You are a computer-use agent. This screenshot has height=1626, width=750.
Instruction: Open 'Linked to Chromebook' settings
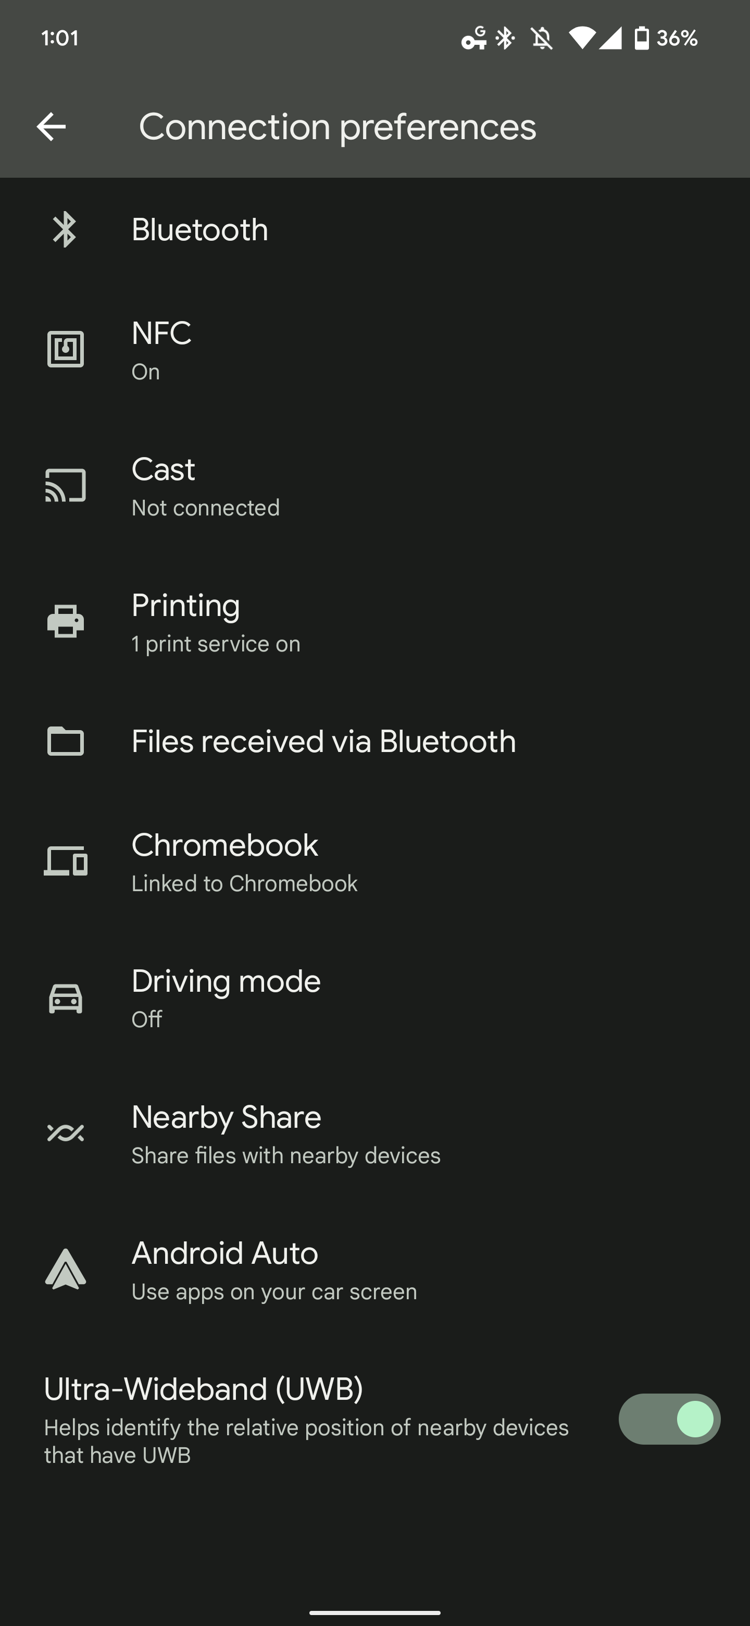pyautogui.click(x=244, y=883)
